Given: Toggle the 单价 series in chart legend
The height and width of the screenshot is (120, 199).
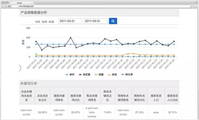Looking at the screenshot, I should [x=70, y=74].
